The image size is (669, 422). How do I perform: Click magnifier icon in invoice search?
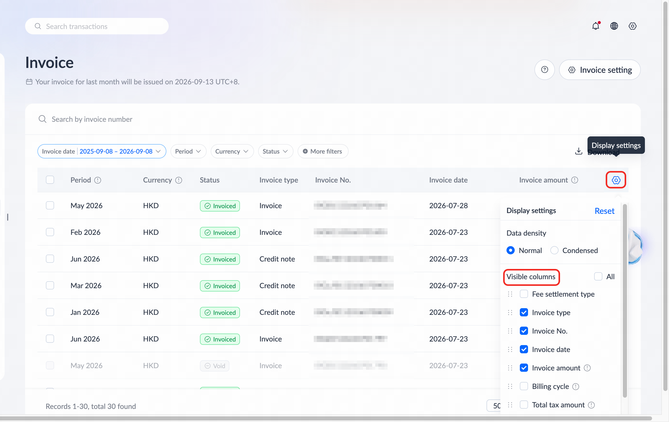pos(43,119)
